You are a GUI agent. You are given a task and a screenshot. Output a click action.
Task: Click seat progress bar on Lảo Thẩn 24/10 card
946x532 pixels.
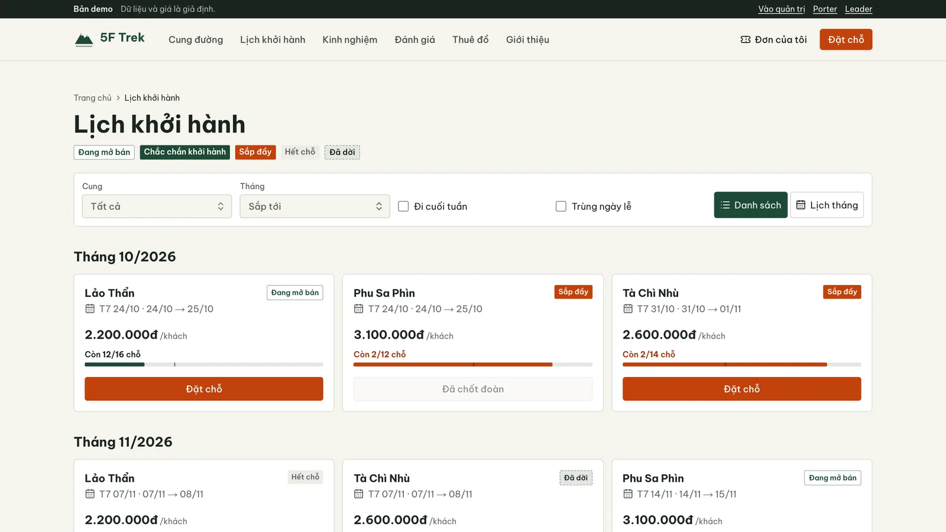click(204, 365)
